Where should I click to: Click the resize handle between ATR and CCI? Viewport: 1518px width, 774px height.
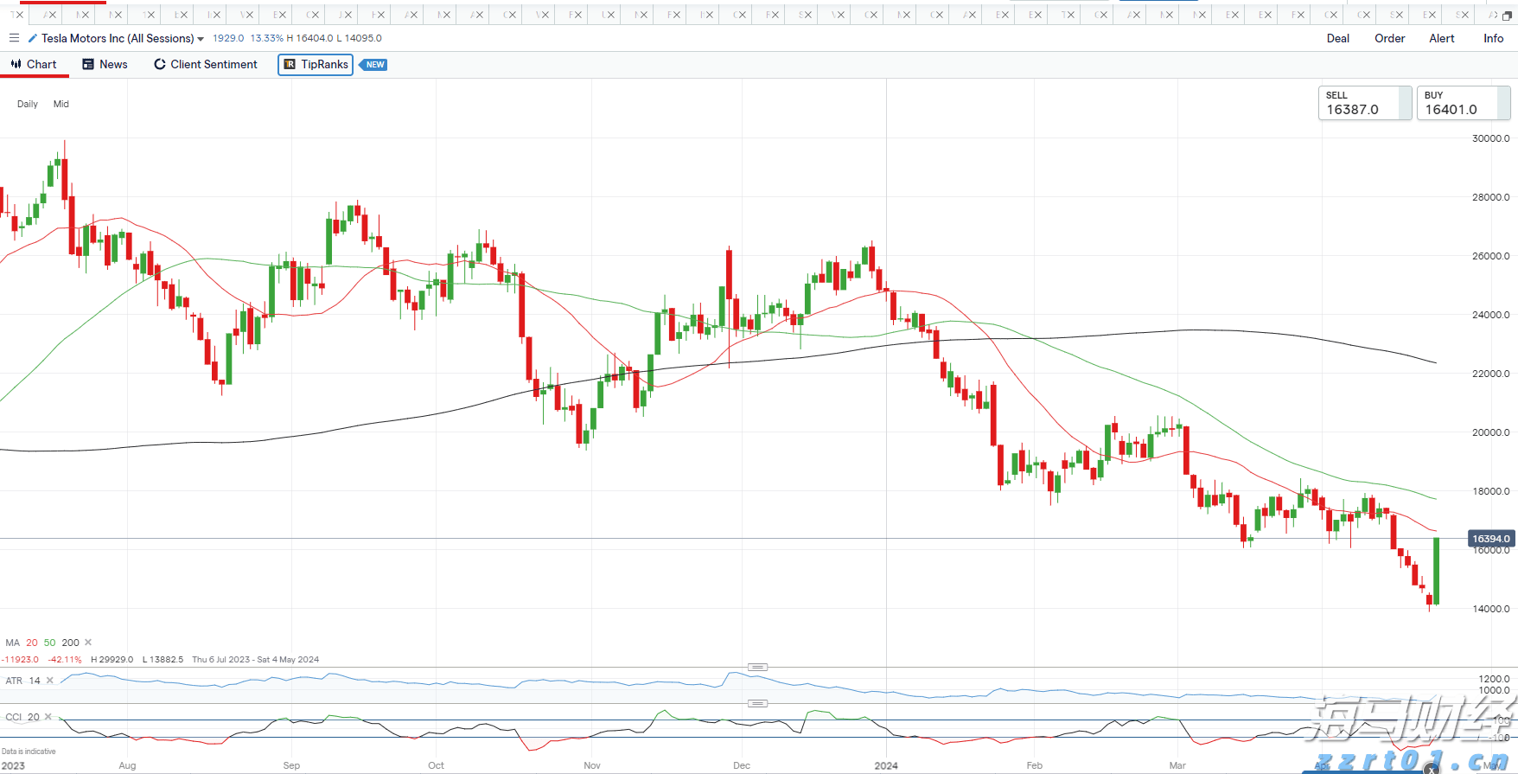click(x=757, y=703)
